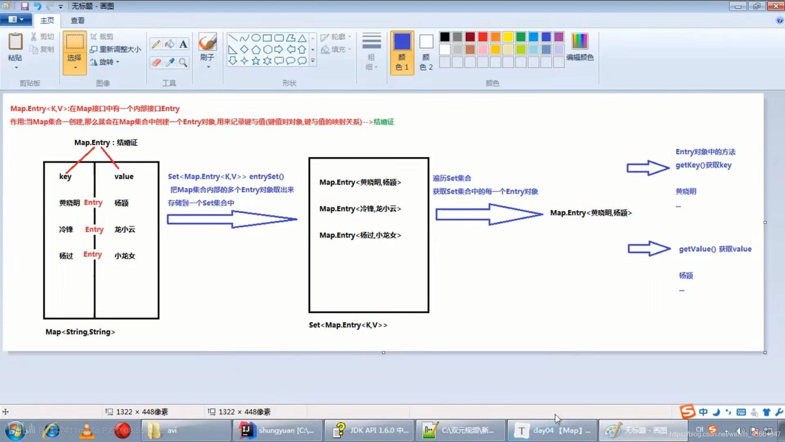Toggle the rectangular Select (选择) tool
Image resolution: width=785 pixels, height=442 pixels.
pyautogui.click(x=75, y=42)
